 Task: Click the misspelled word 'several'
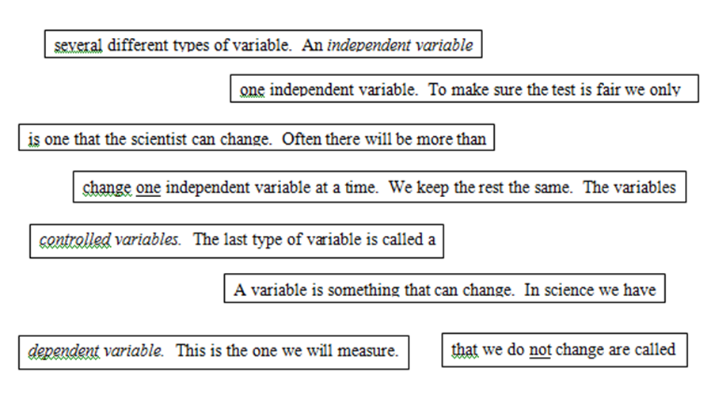click(x=78, y=45)
